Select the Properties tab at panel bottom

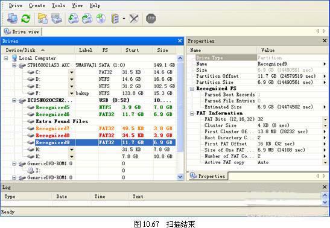pyautogui.click(x=208, y=176)
